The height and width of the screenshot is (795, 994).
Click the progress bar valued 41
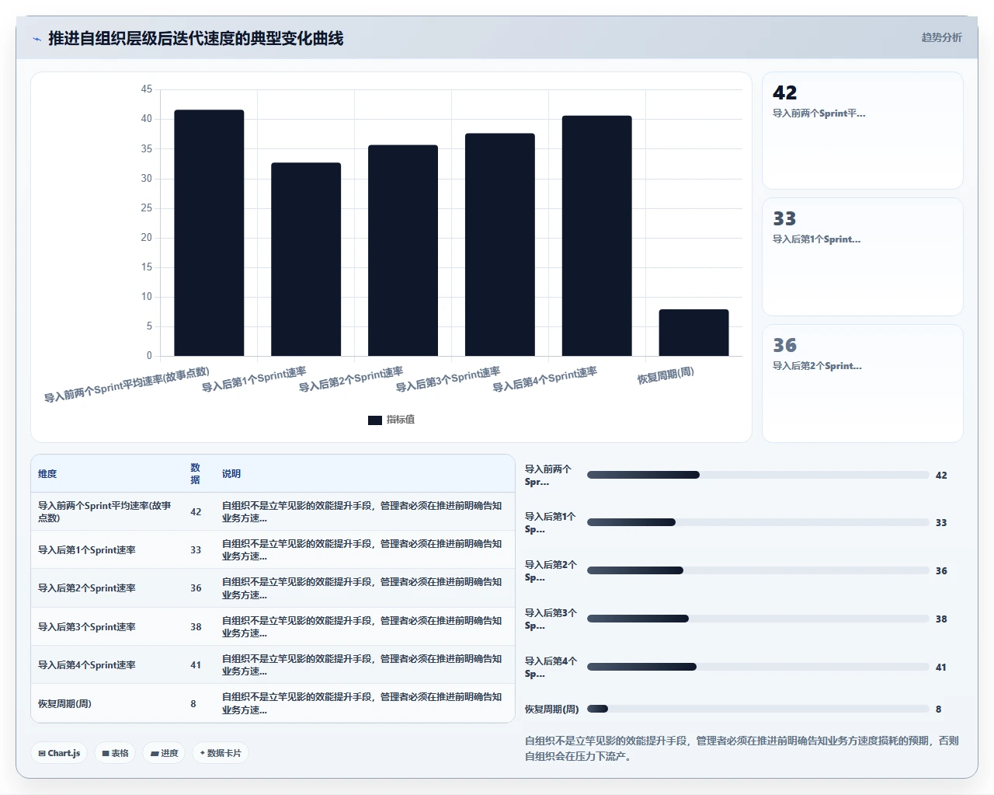pos(758,667)
